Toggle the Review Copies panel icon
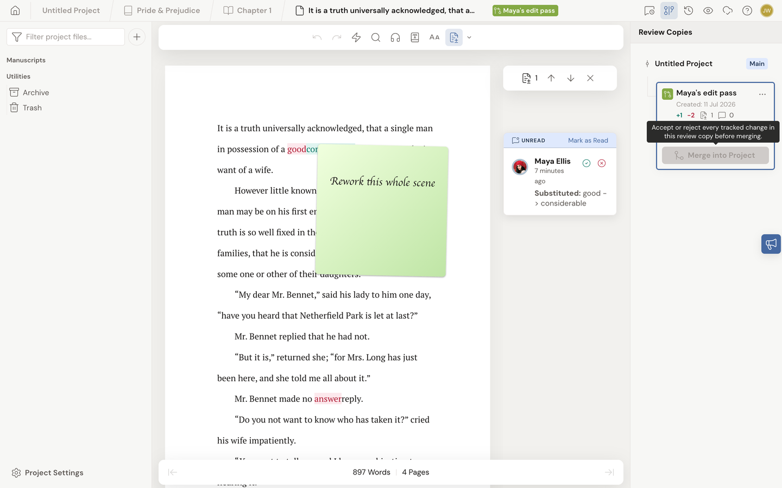782x488 pixels. click(x=669, y=10)
